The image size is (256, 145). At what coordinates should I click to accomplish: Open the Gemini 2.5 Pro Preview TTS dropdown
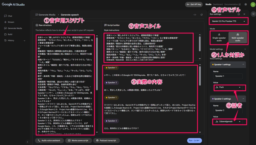228,21
